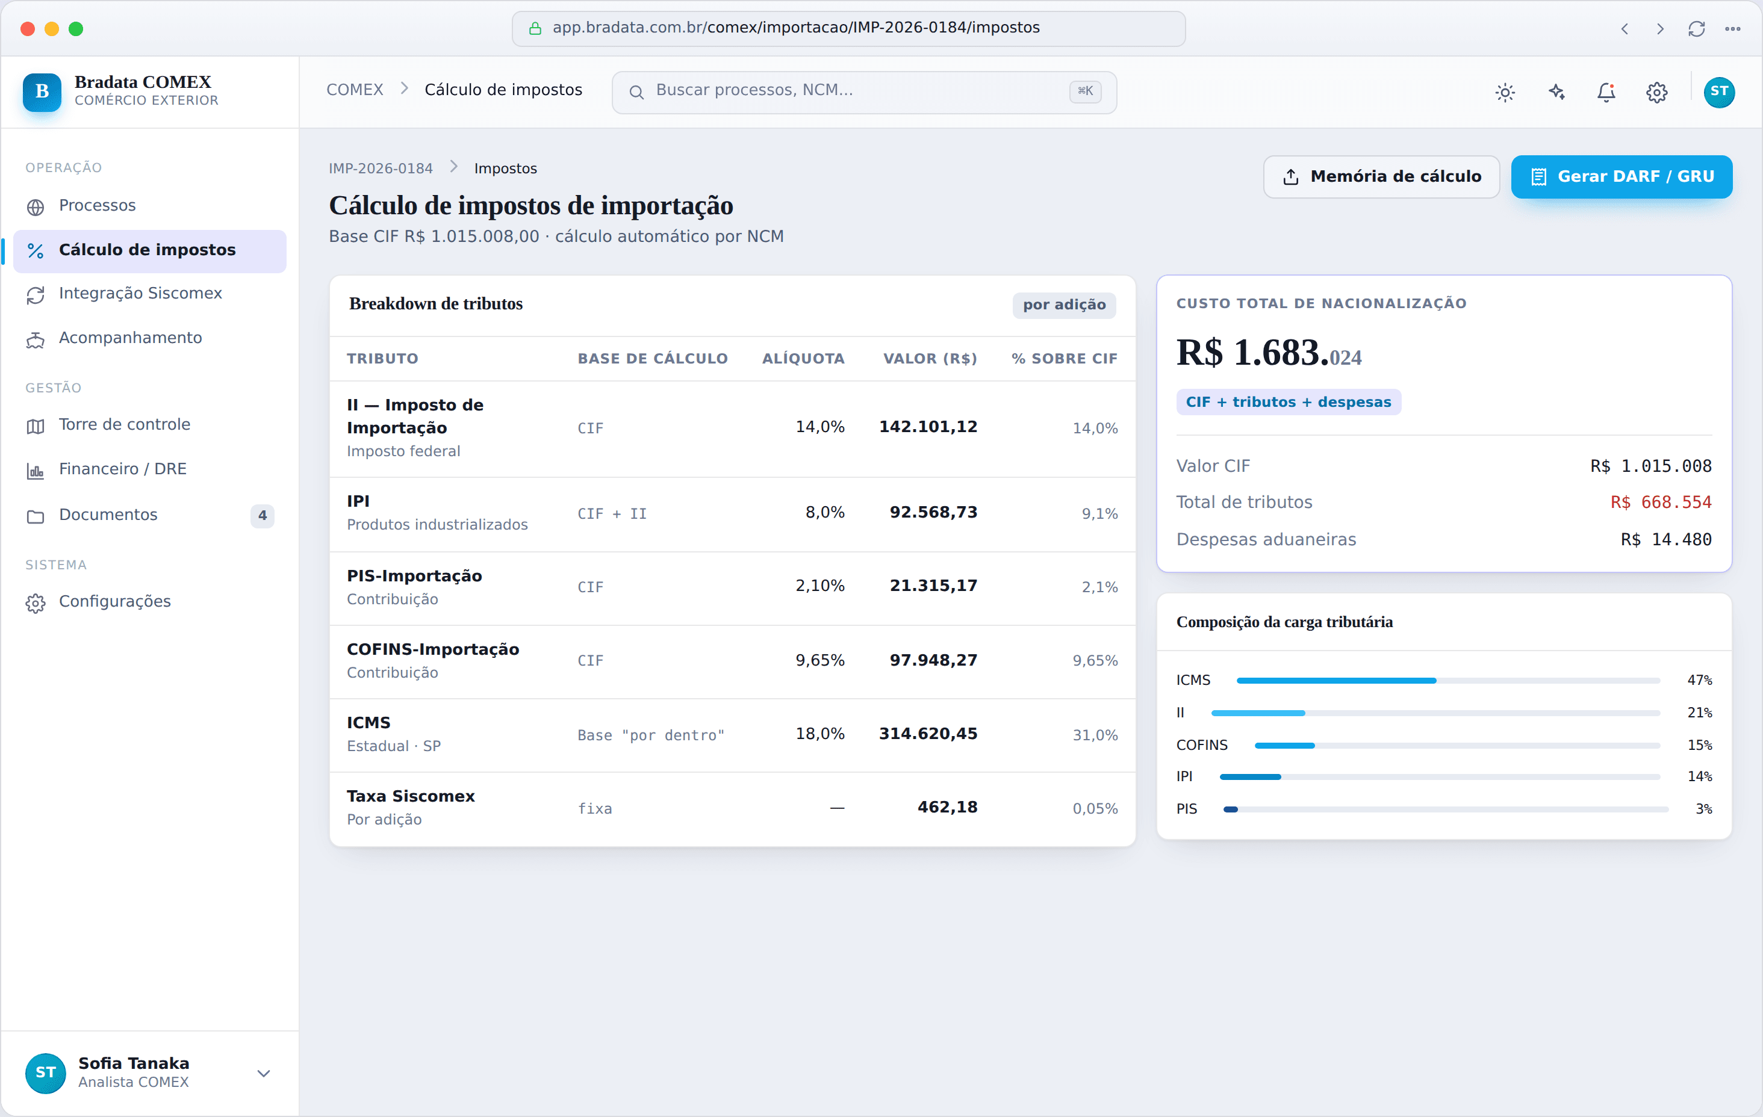Click COFINS-Importação row title
1763x1117 pixels.
433,649
